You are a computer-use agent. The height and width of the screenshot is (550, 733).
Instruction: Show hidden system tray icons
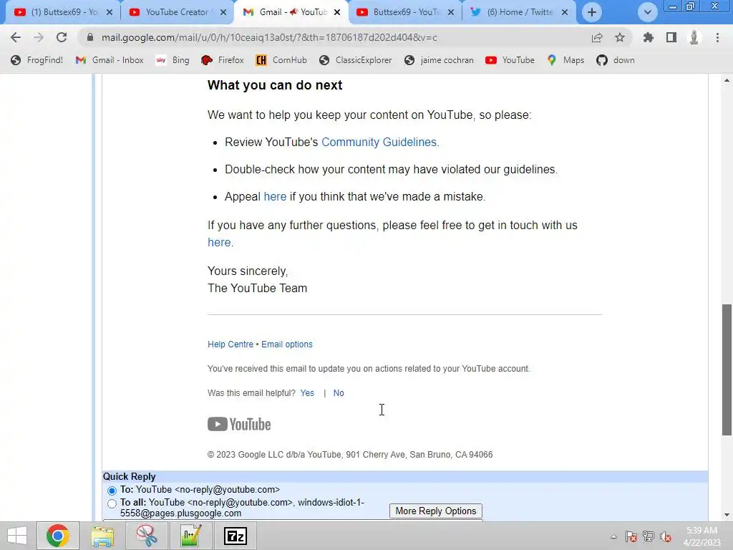point(613,536)
